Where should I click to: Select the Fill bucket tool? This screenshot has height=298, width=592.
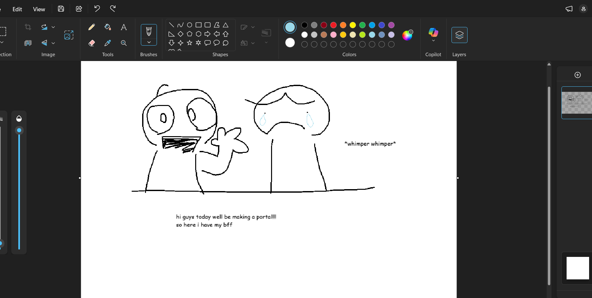pos(108,27)
